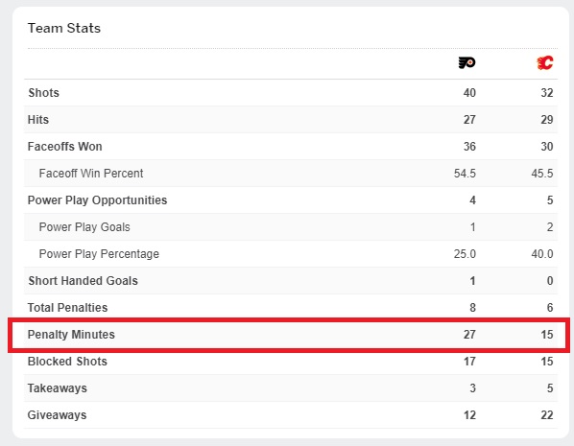Screen dimensions: 574x446
Task: Click the Blocked Shots label
Action: (x=67, y=362)
